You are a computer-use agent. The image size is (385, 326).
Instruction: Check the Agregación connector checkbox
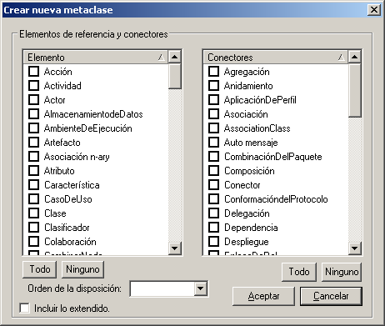click(x=213, y=72)
